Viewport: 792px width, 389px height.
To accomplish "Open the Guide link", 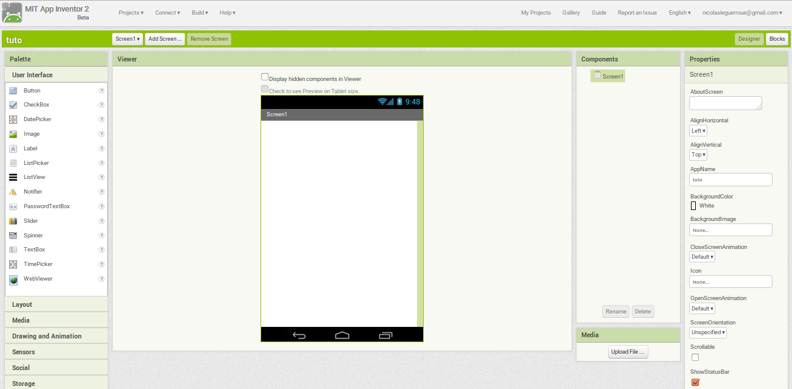I will pyautogui.click(x=599, y=13).
